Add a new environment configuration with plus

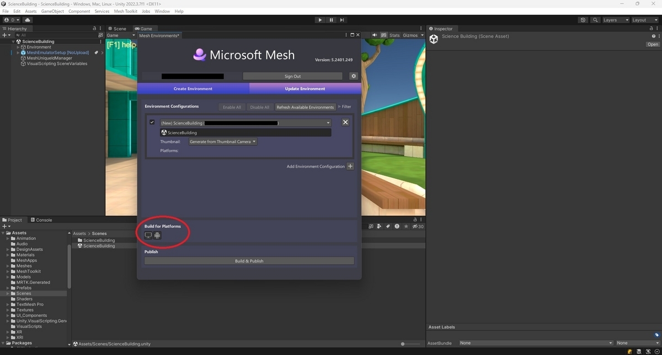tap(350, 166)
